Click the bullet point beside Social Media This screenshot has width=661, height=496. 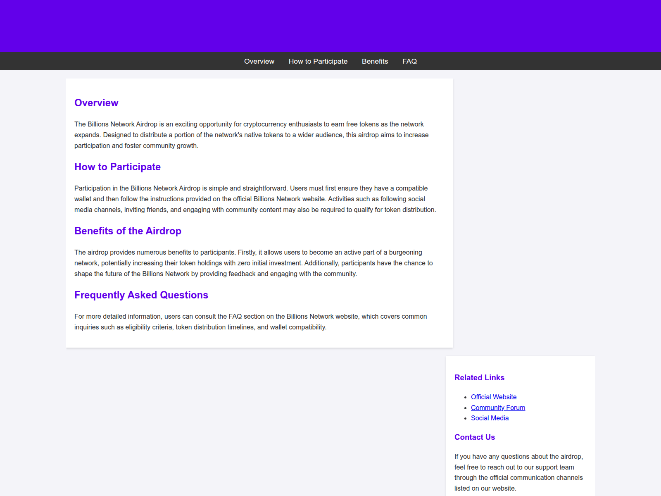(x=466, y=418)
